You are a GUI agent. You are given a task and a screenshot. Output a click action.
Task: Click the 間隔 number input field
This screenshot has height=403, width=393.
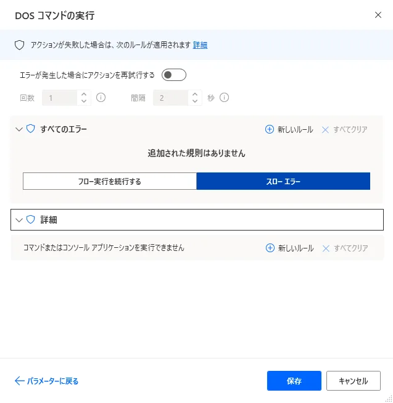170,98
